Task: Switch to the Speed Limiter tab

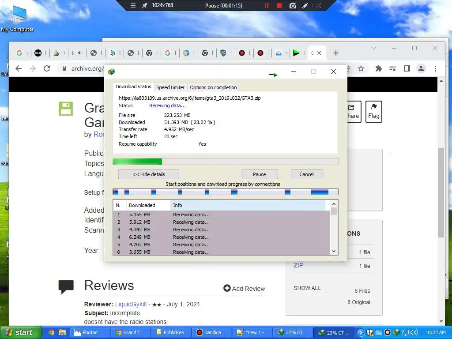Action: pyautogui.click(x=170, y=87)
